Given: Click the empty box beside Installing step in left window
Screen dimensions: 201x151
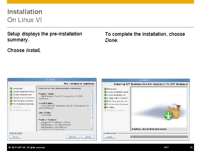Looking at the screenshot, I should coord(11,107).
